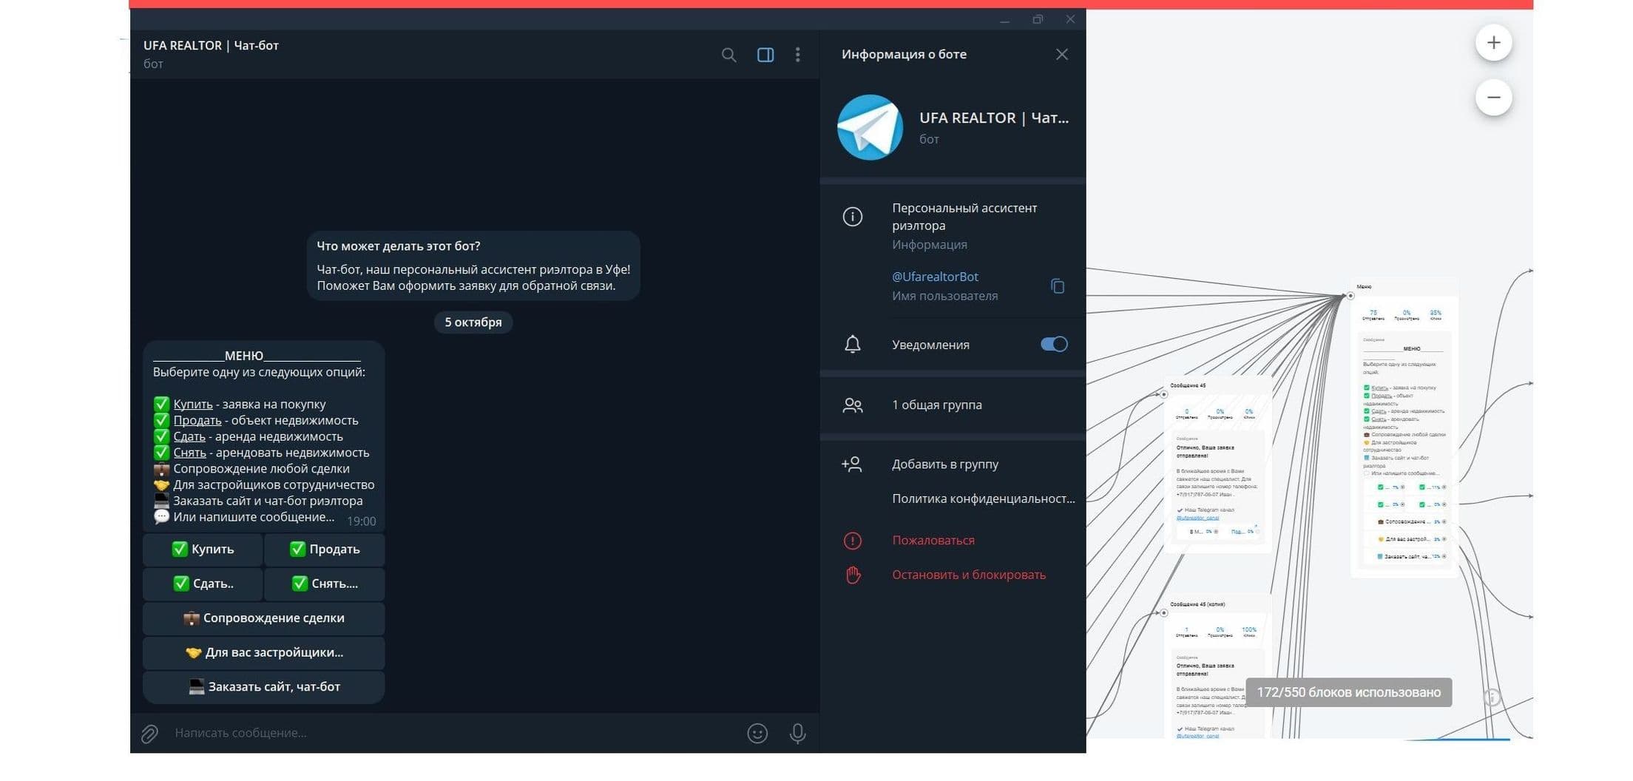This screenshot has width=1633, height=781.
Task: Select the Сообщение 45 block in canvas
Action: (1217, 466)
